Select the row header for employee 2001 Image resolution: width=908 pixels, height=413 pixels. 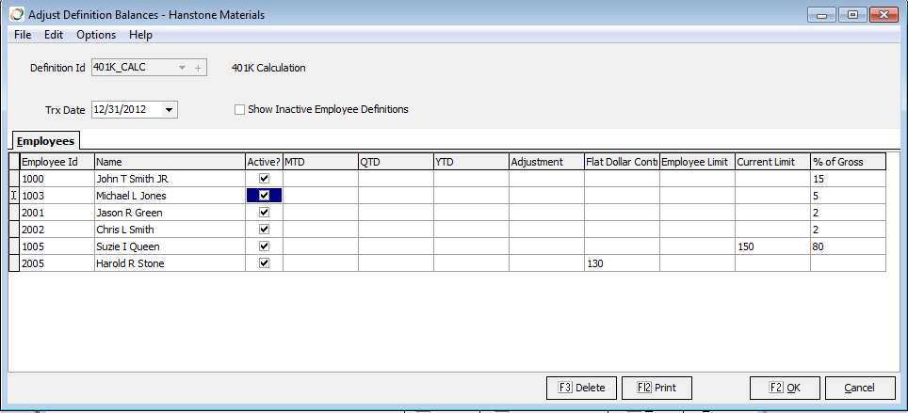14,213
